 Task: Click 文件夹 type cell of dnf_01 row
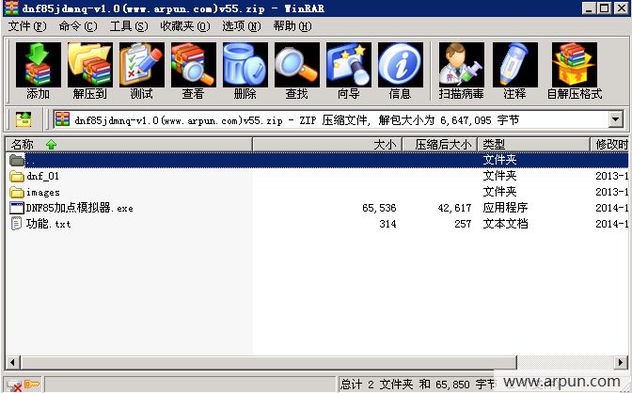[499, 176]
